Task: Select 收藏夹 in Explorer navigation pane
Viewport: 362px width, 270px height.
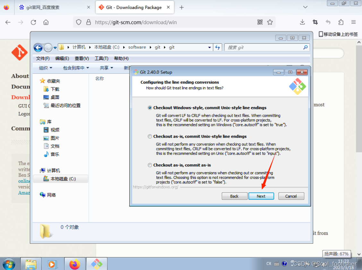Action: click(x=53, y=81)
